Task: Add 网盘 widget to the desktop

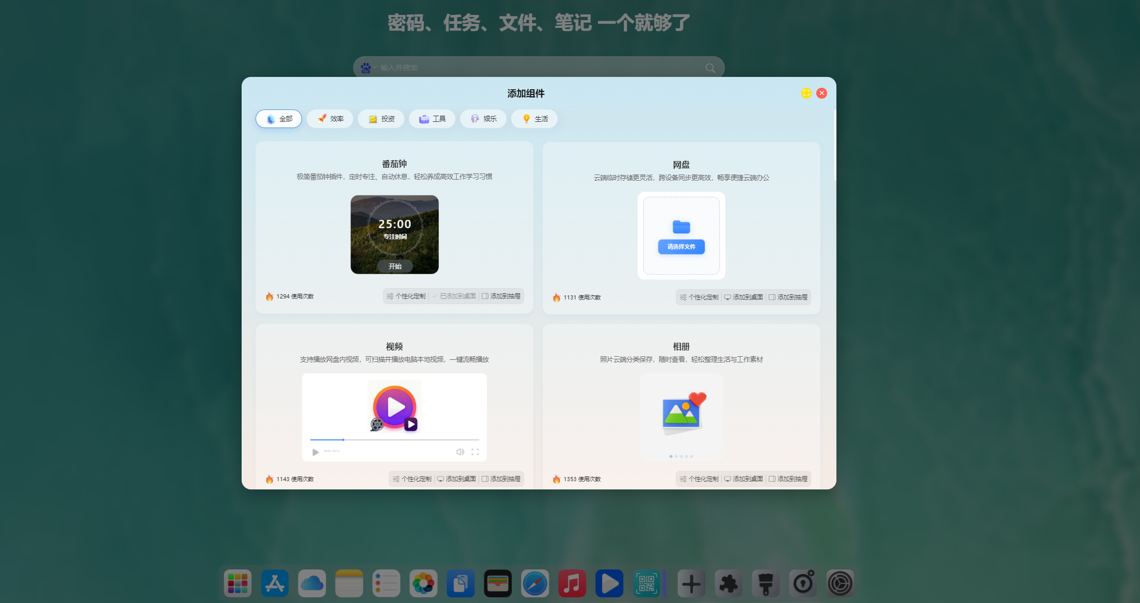Action: click(x=743, y=297)
